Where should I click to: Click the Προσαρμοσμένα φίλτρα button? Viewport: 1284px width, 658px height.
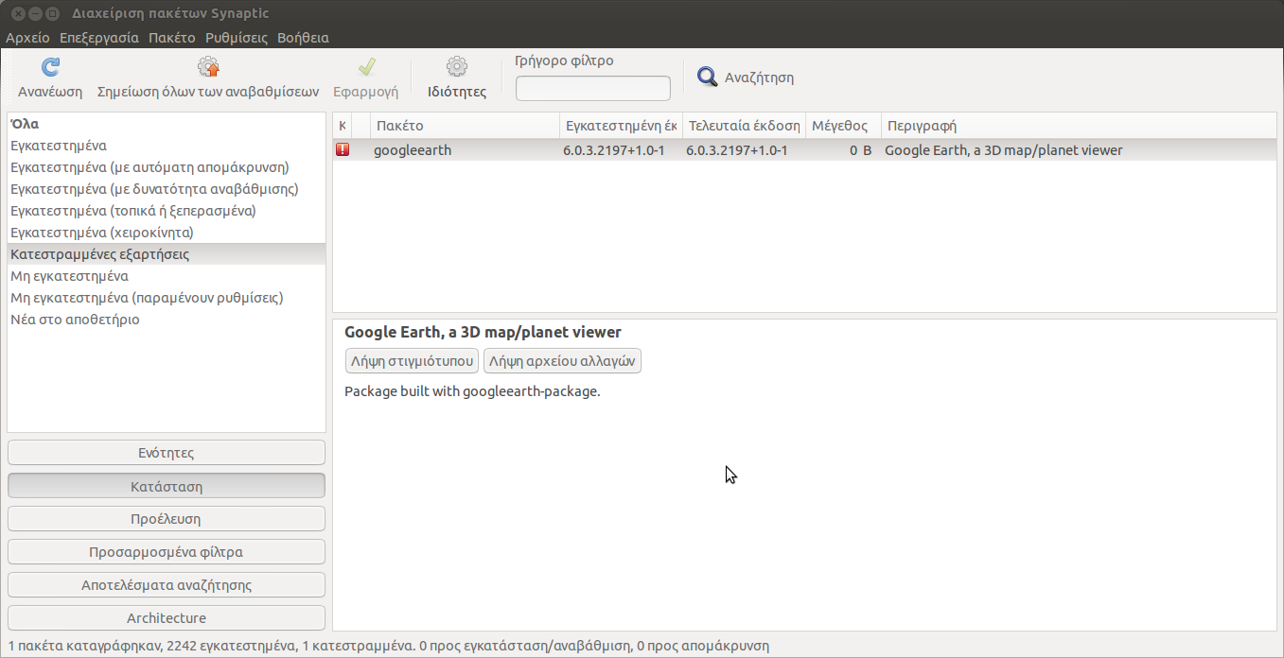click(x=167, y=552)
